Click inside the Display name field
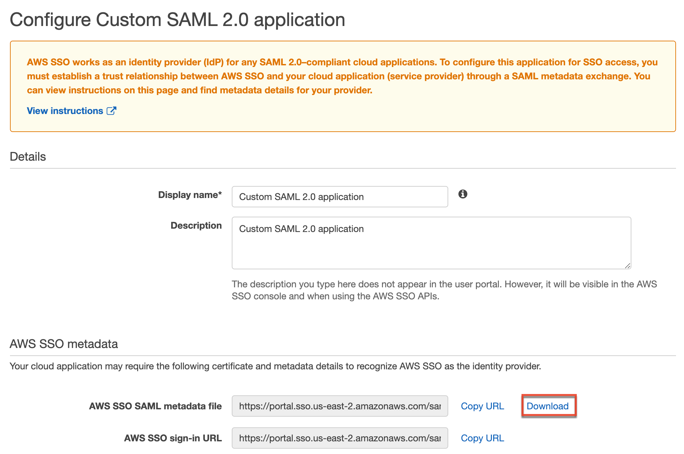The width and height of the screenshot is (684, 454). point(340,197)
